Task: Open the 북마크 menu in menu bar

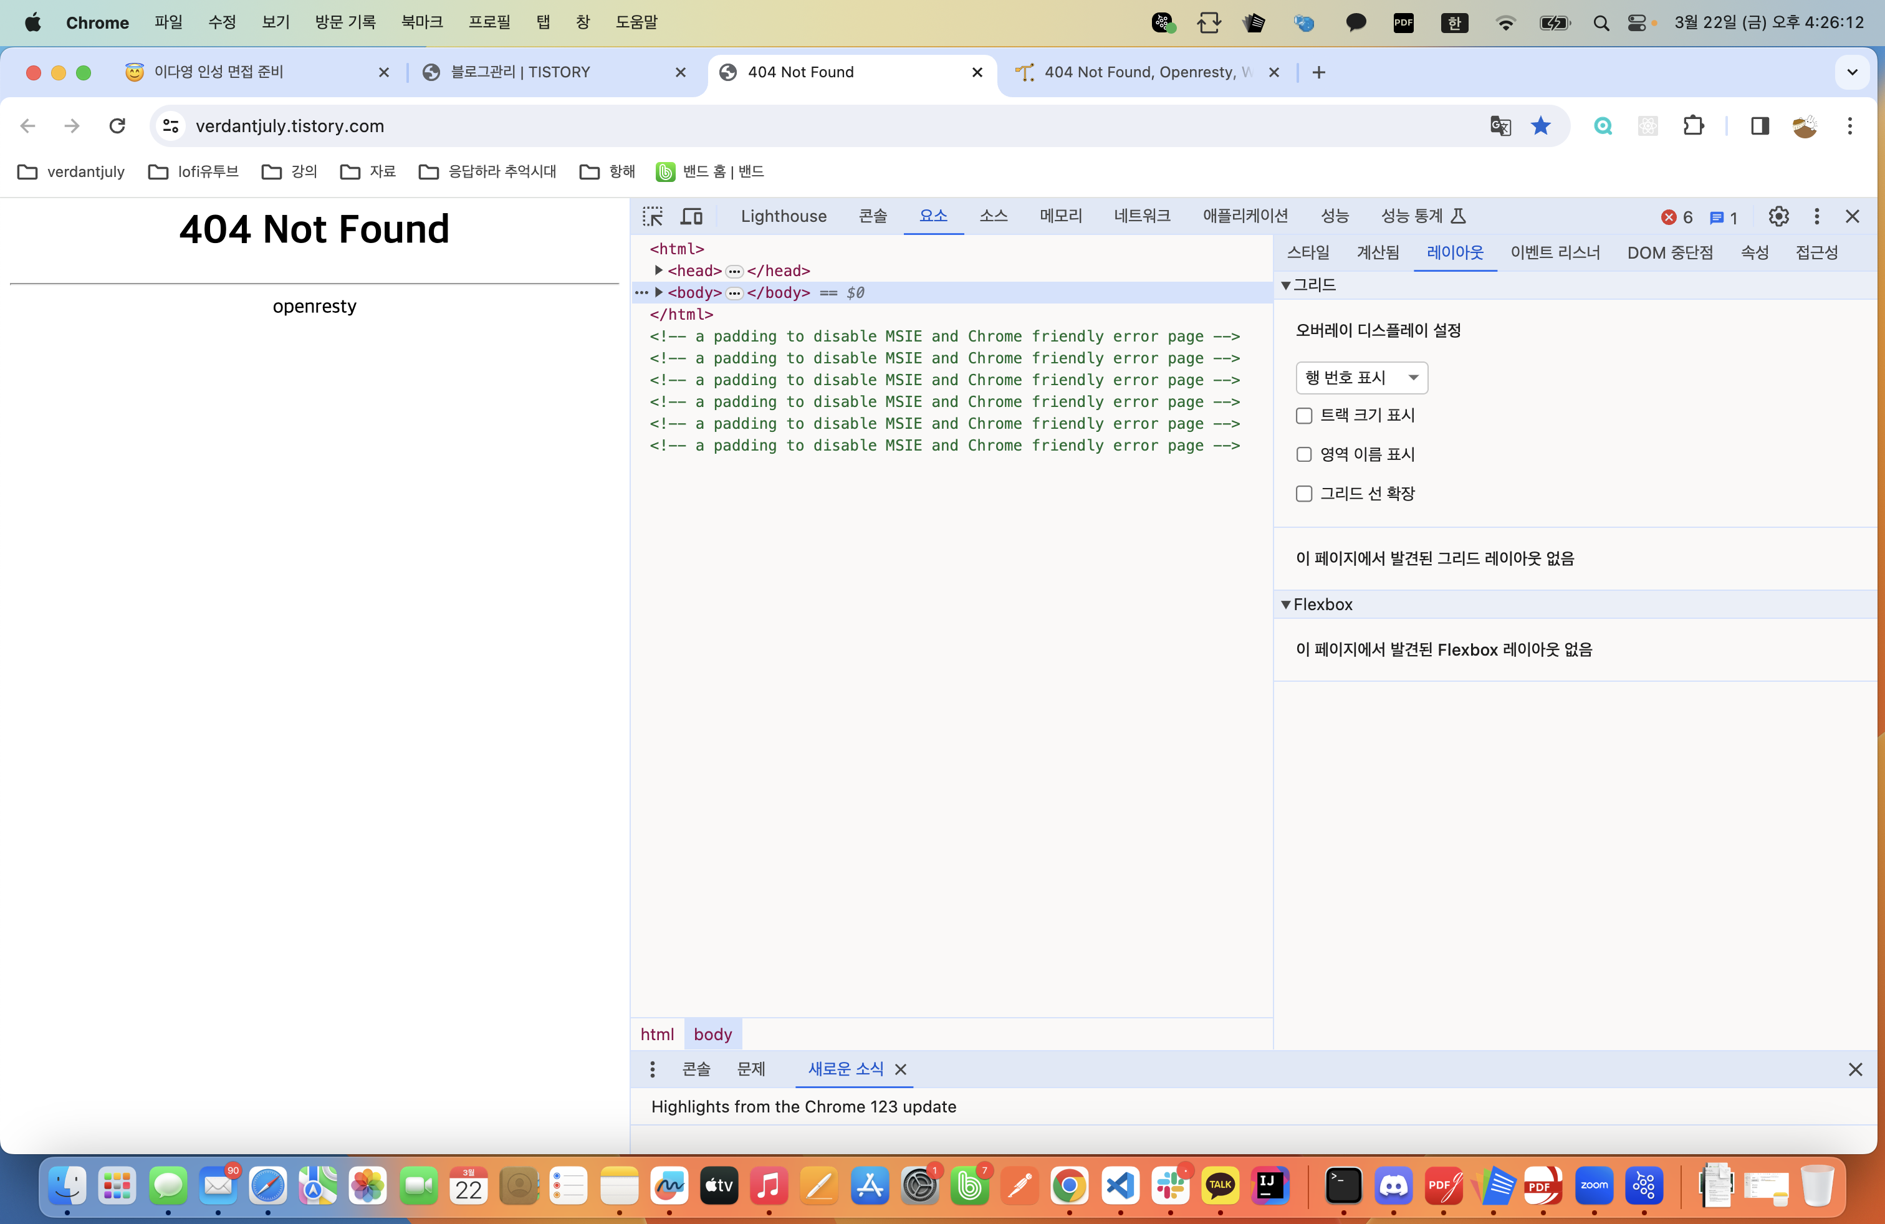Action: pos(421,22)
